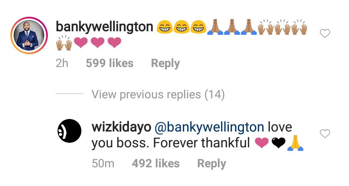The image size is (349, 186).
Task: Like bankywellington's comment with the heart icon
Action: (x=325, y=34)
